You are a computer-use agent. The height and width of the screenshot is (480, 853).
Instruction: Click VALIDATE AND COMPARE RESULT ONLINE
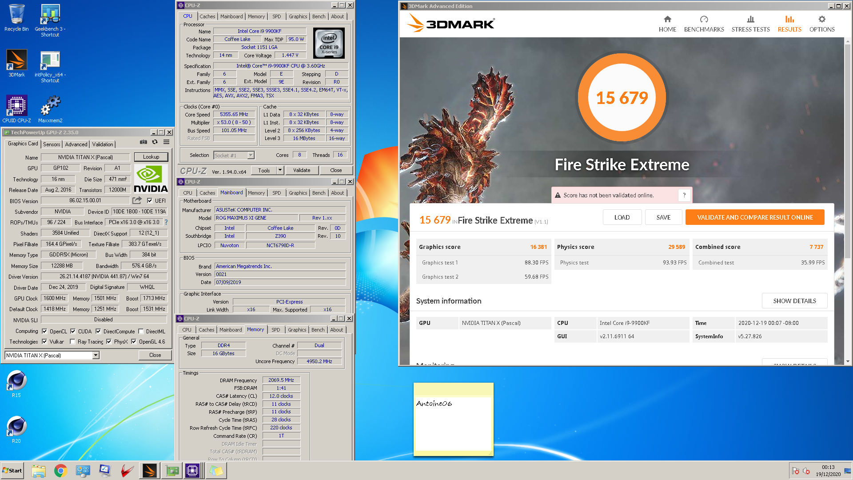click(x=755, y=217)
